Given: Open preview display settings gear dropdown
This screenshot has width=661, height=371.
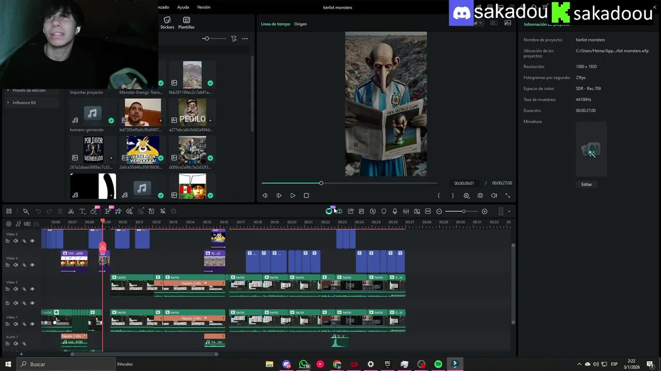Looking at the screenshot, I should [467, 196].
